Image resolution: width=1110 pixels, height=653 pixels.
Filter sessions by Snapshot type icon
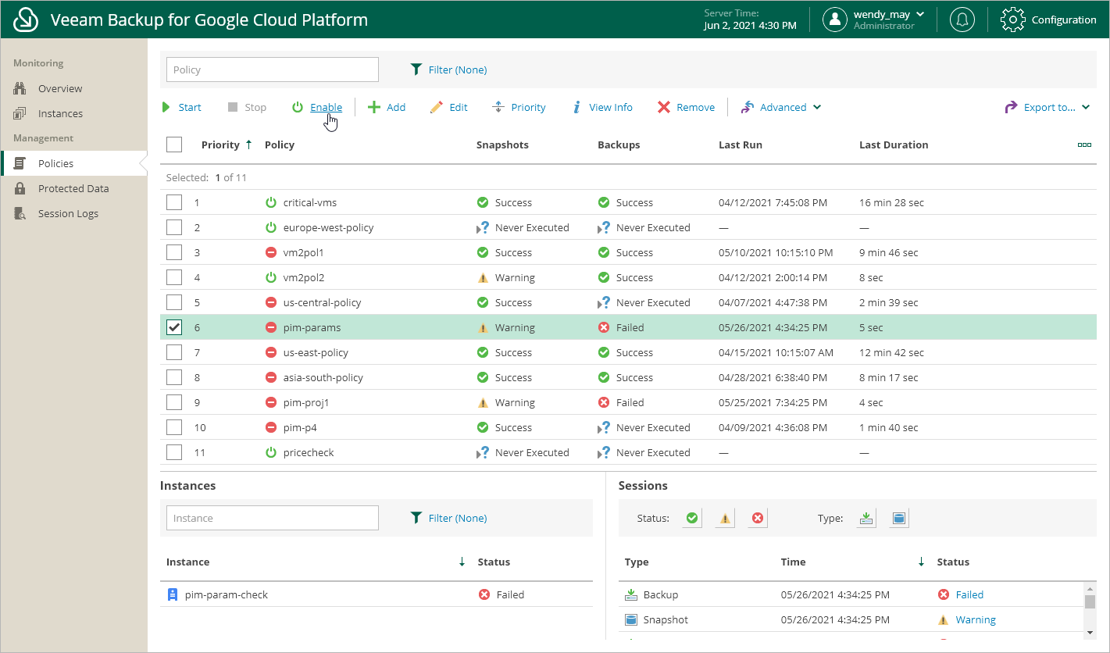pos(899,518)
